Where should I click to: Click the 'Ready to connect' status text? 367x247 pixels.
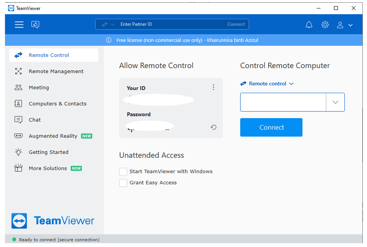pos(59,240)
